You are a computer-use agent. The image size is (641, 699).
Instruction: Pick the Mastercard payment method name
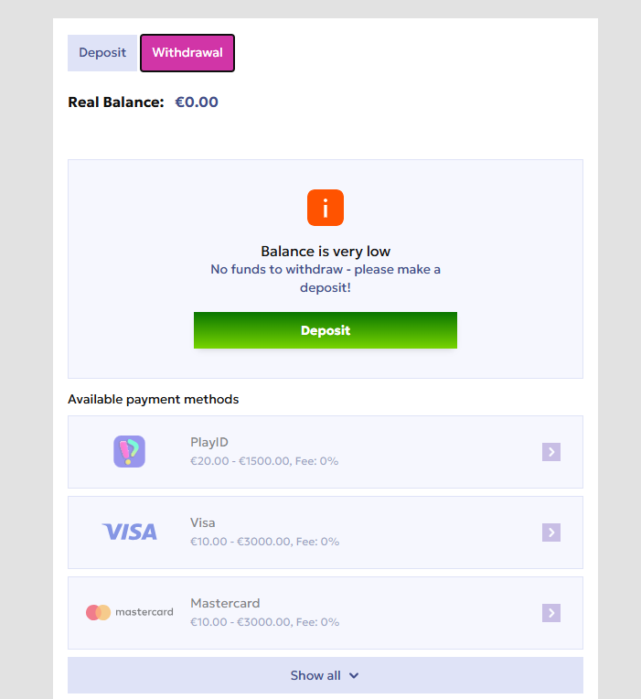pos(225,604)
